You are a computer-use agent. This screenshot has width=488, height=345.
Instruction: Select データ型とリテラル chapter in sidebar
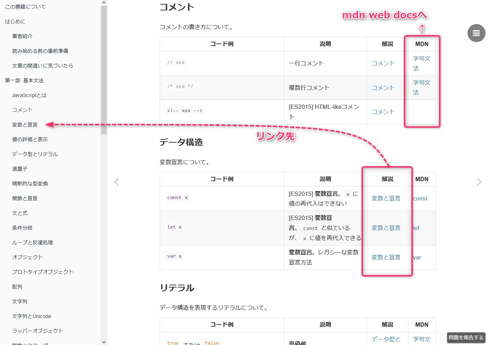[35, 154]
